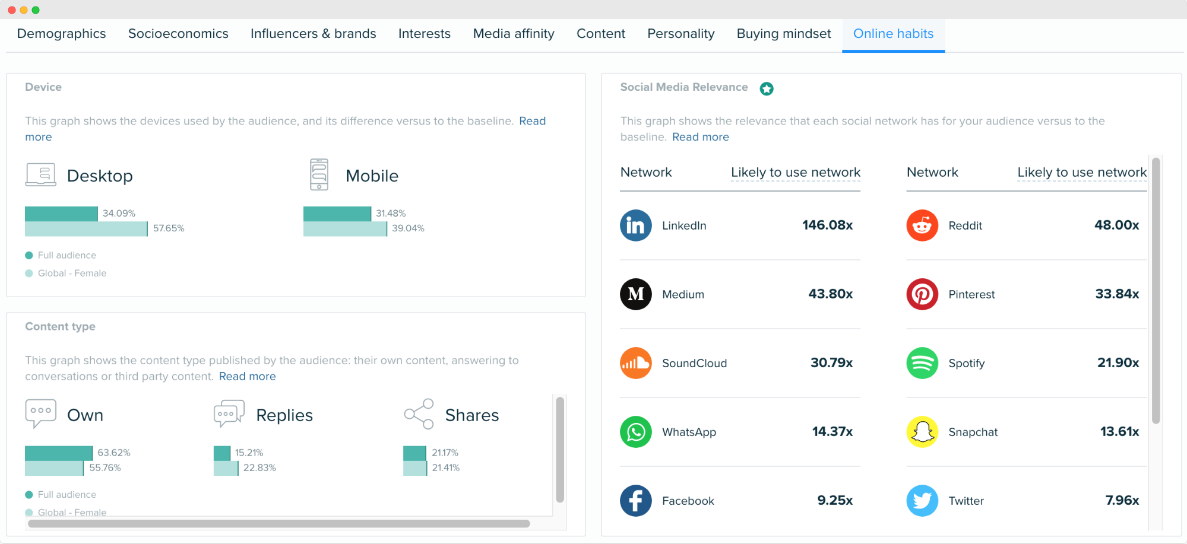
Task: Click the Mobile phone icon
Action: (319, 174)
